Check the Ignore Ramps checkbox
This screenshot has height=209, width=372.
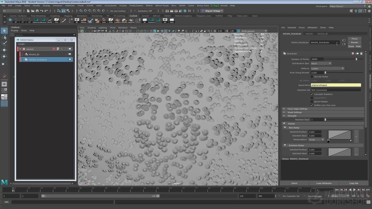pos(312,101)
